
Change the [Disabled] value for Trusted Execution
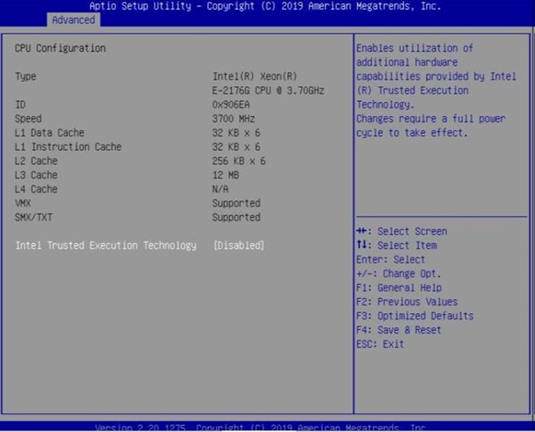coord(238,246)
